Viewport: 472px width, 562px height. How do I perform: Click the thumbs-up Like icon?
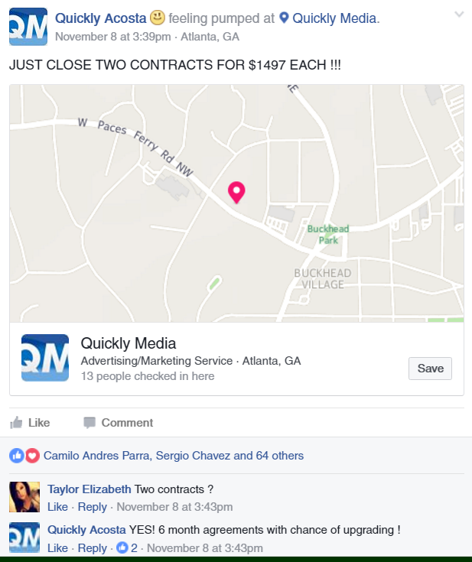[16, 423]
